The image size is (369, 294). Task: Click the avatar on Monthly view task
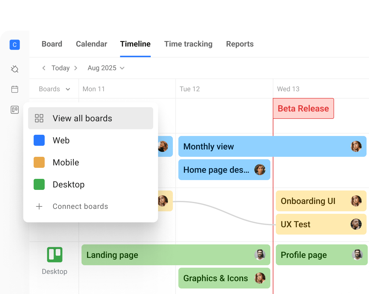356,146
